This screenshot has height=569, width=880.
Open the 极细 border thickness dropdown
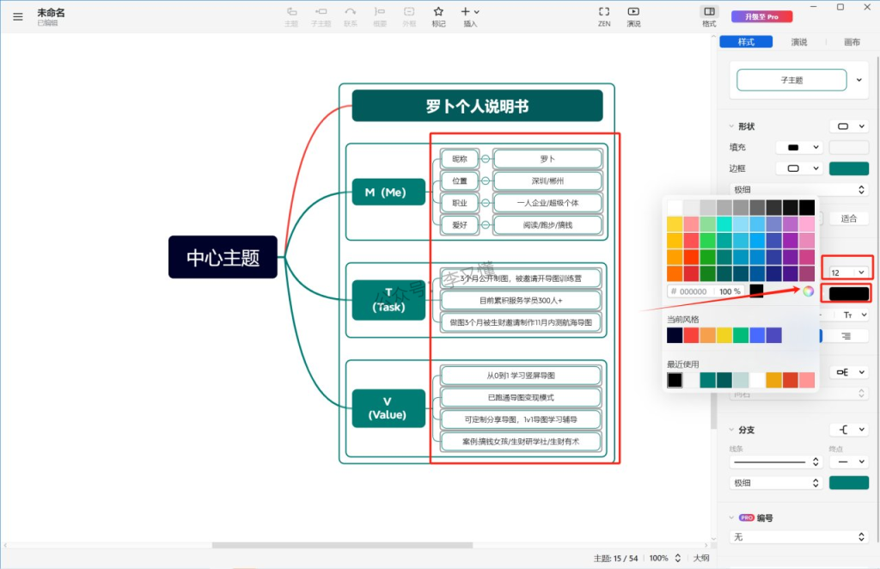(799, 189)
